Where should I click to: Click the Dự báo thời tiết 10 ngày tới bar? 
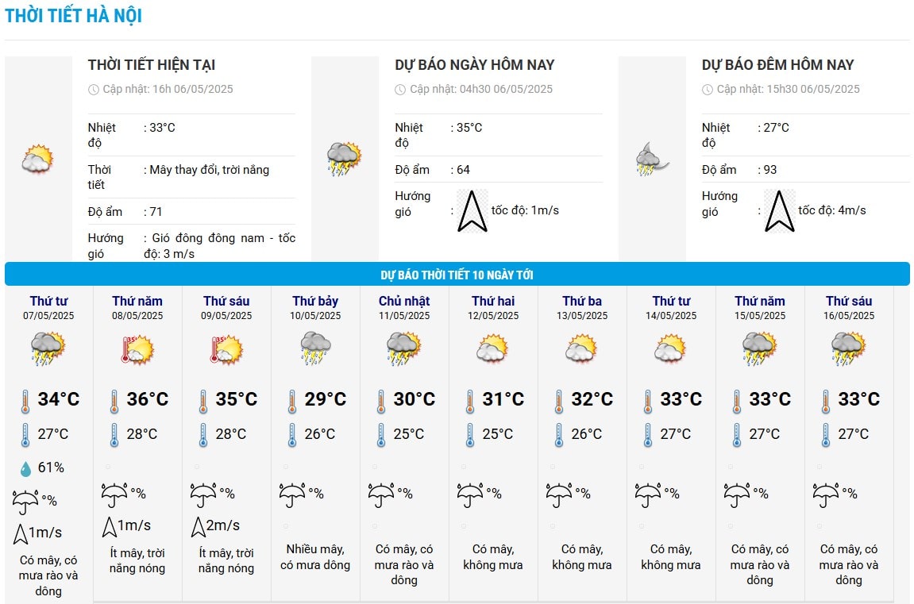coord(457,275)
